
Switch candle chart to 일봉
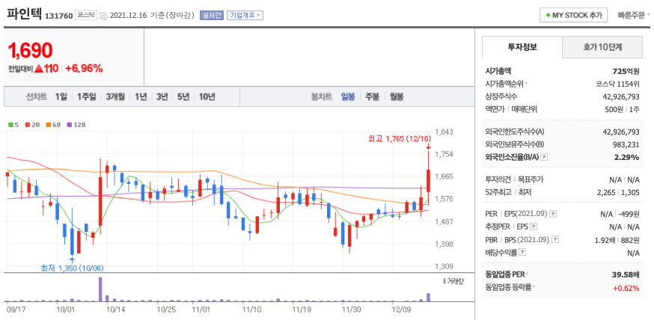click(348, 96)
